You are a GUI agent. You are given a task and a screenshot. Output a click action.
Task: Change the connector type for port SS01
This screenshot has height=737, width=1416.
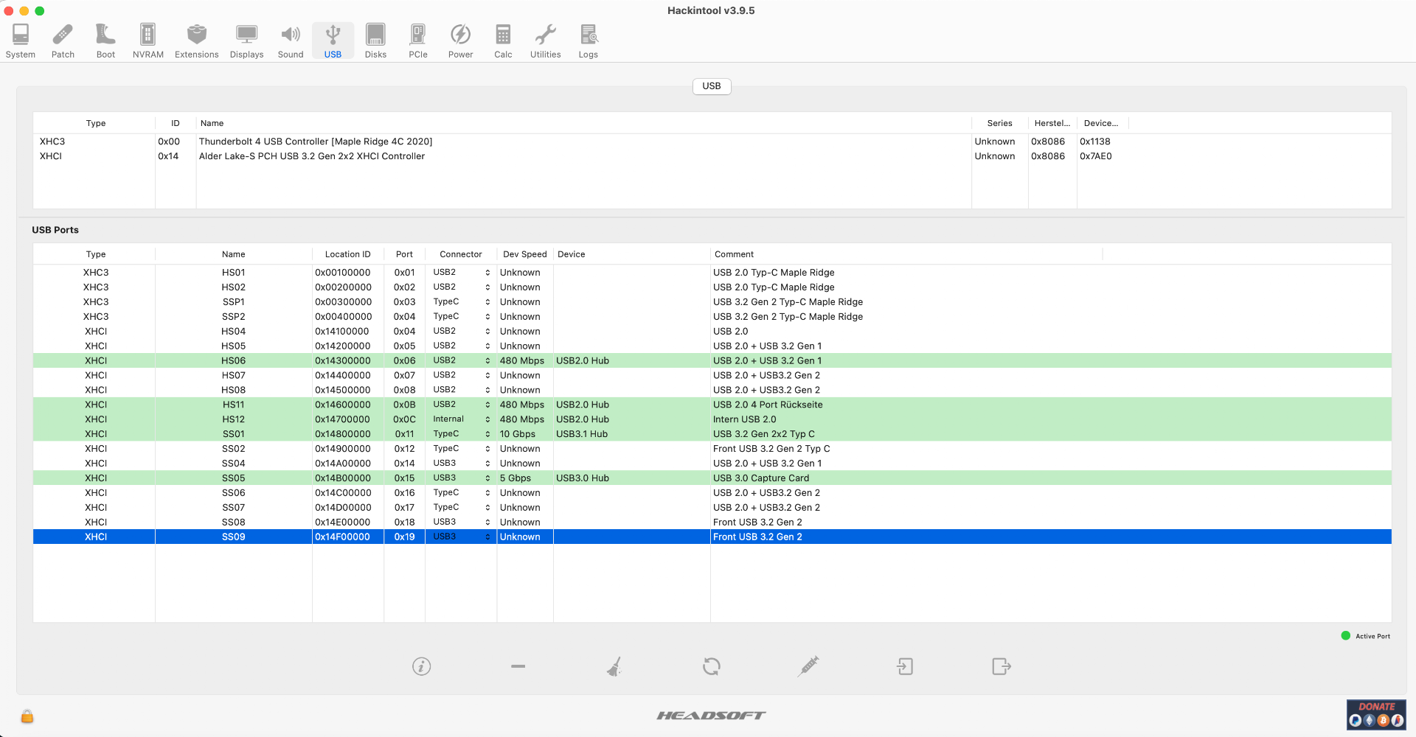pos(461,434)
